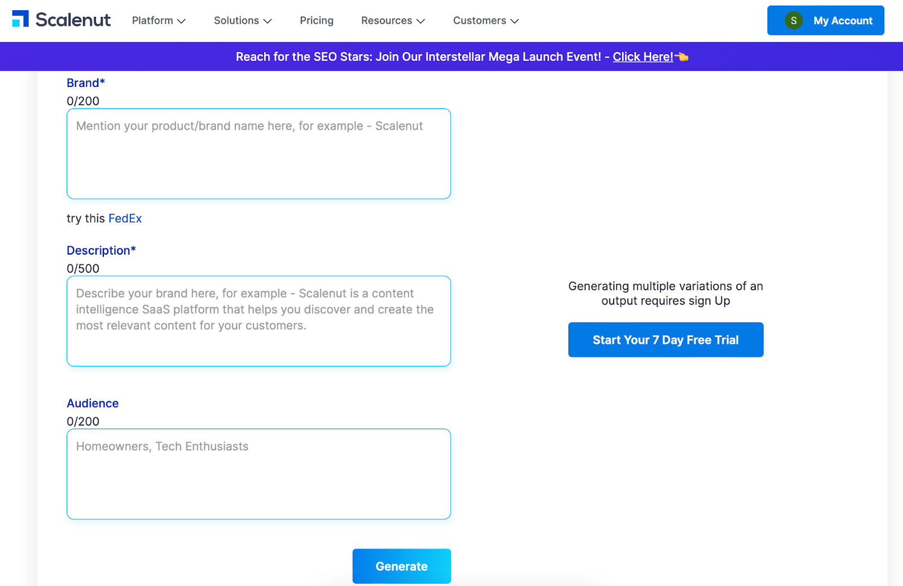The image size is (903, 586).
Task: Click inside the Brand input field
Action: (x=258, y=154)
